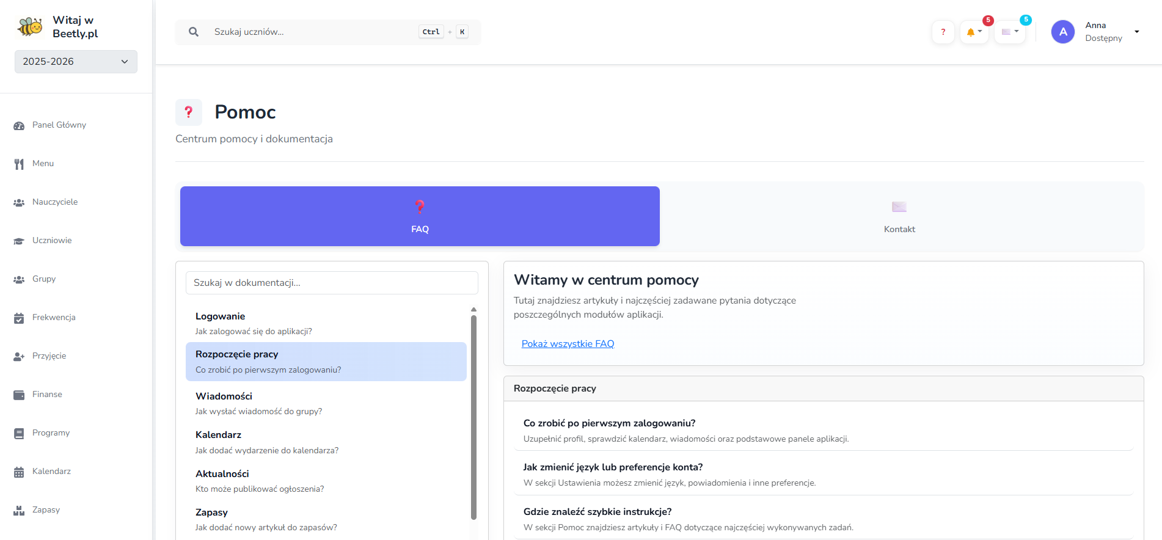Open notifications bell dropdown
1162x540 pixels.
pos(974,32)
